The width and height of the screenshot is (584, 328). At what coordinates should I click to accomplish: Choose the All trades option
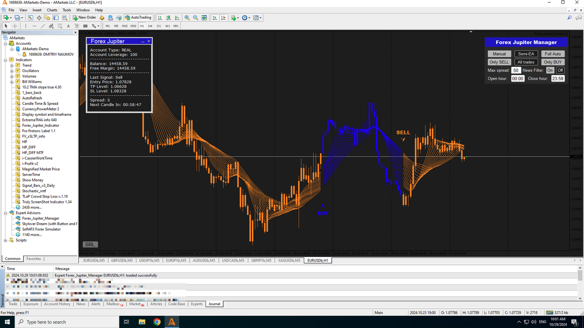click(526, 62)
